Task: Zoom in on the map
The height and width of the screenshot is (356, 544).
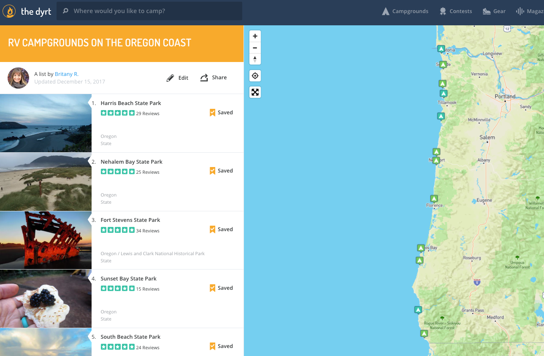Action: pos(255,36)
